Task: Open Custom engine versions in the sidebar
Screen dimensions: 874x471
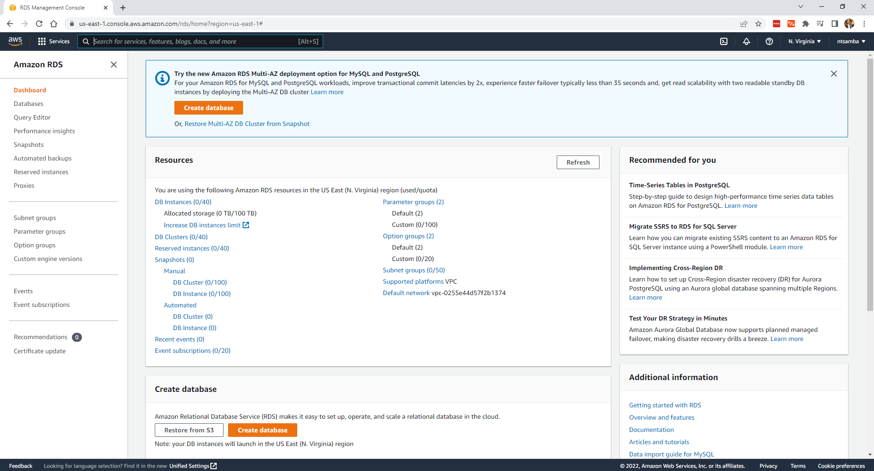Action: 48,259
